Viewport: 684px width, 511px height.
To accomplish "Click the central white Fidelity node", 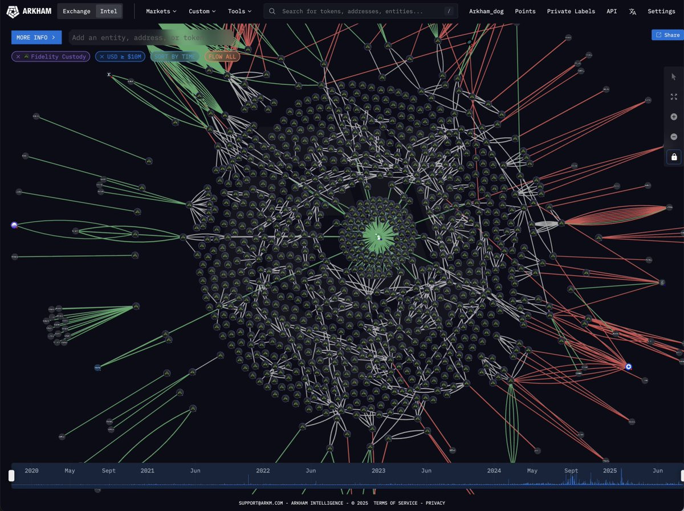I will [378, 236].
